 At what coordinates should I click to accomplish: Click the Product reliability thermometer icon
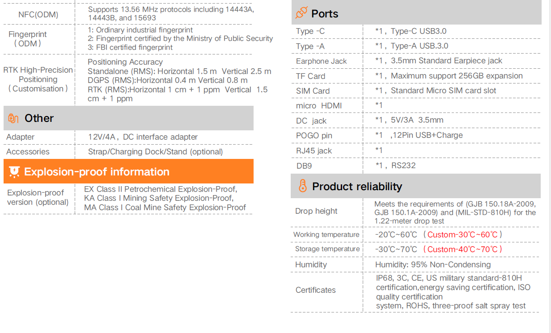[303, 186]
